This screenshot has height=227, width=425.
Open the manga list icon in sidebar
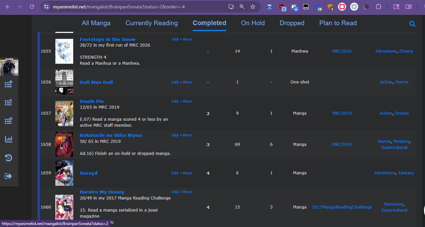[x=9, y=120]
